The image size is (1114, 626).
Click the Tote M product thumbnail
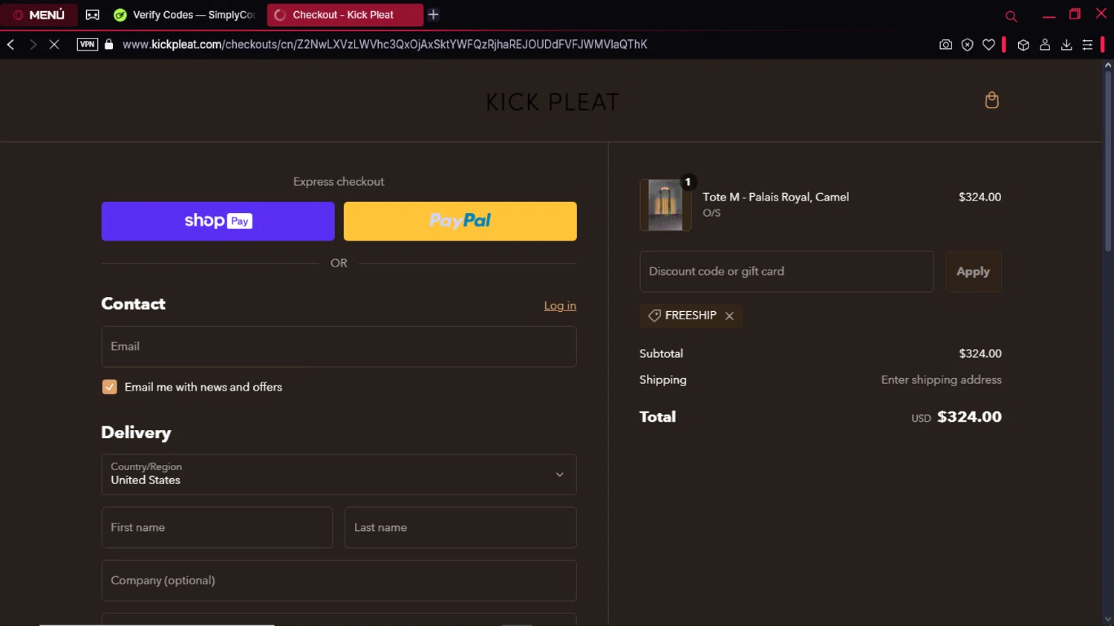(x=665, y=205)
